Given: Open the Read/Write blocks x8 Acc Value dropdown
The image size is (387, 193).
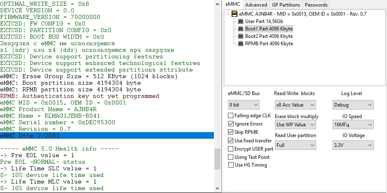Looking at the screenshot, I should click(x=295, y=105).
